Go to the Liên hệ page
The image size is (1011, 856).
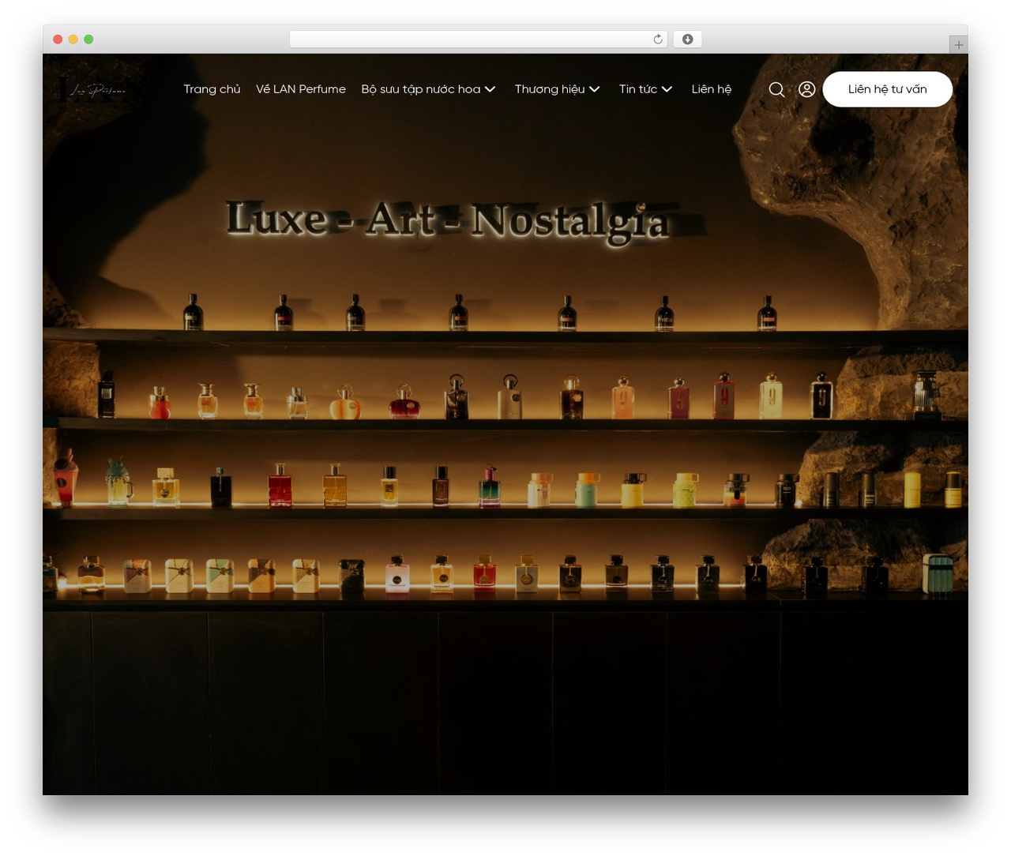pyautogui.click(x=712, y=89)
